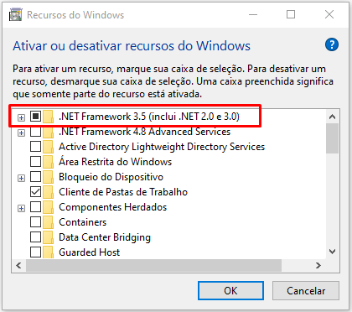Select the Guarded Host tree item
This screenshot has width=352, height=312.
coord(90,252)
